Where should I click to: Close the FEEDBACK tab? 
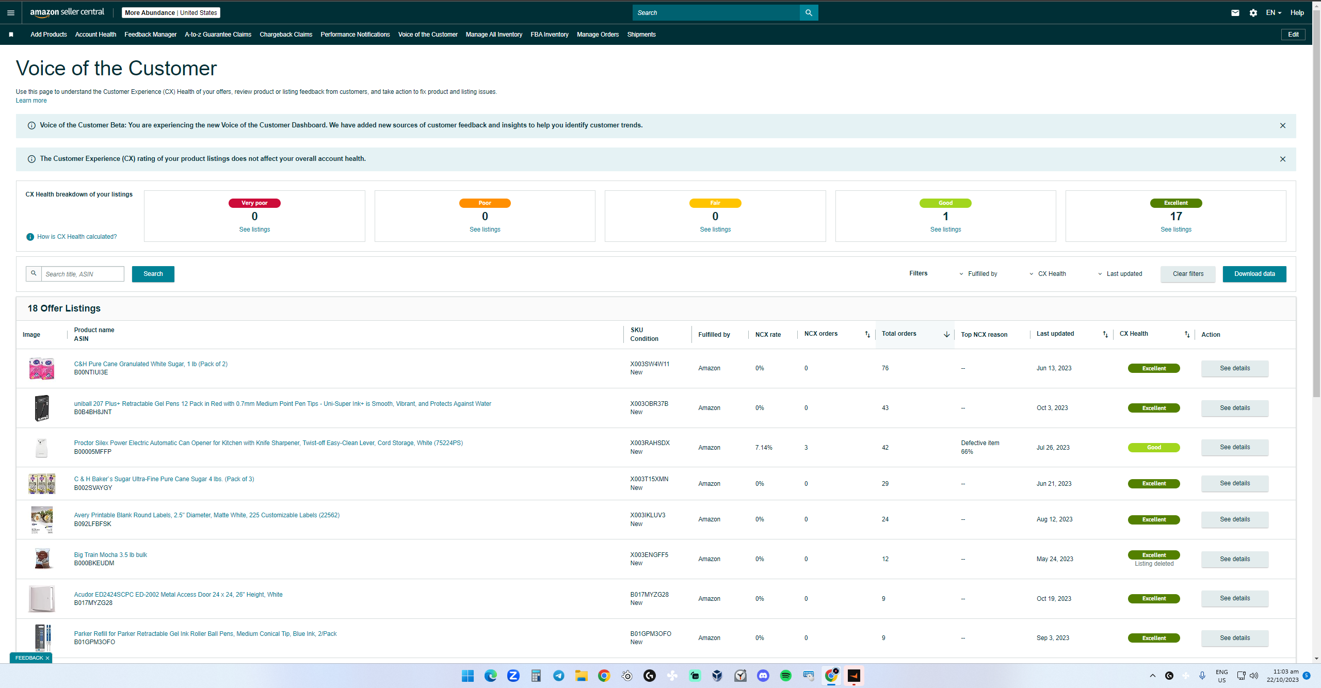pyautogui.click(x=47, y=658)
